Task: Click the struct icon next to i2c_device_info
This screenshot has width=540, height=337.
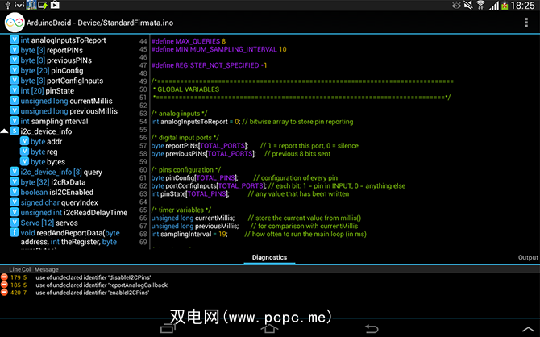Action: pyautogui.click(x=15, y=131)
